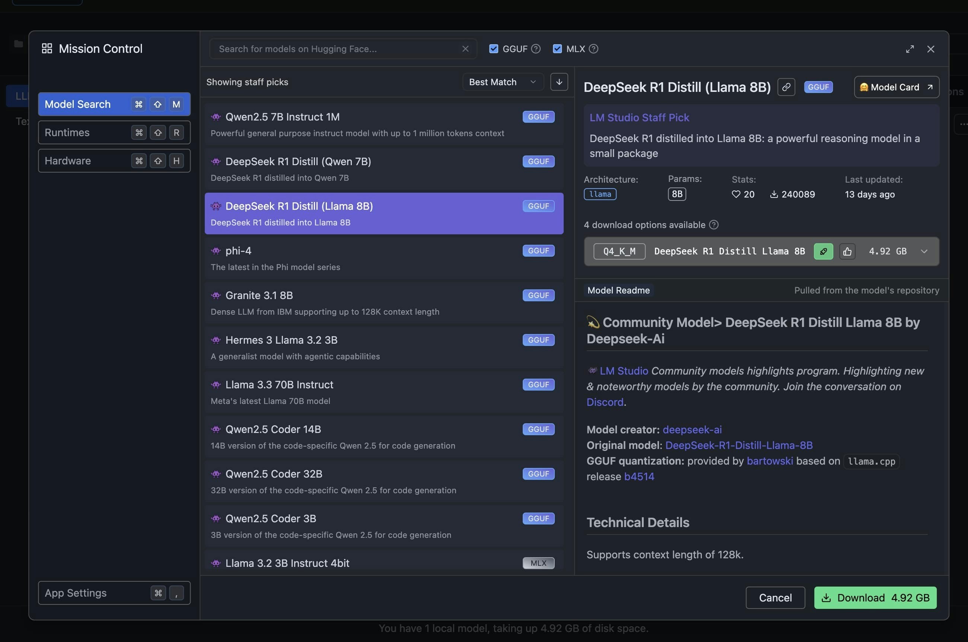
Task: Click the GGUF help question mark icon
Action: 536,49
